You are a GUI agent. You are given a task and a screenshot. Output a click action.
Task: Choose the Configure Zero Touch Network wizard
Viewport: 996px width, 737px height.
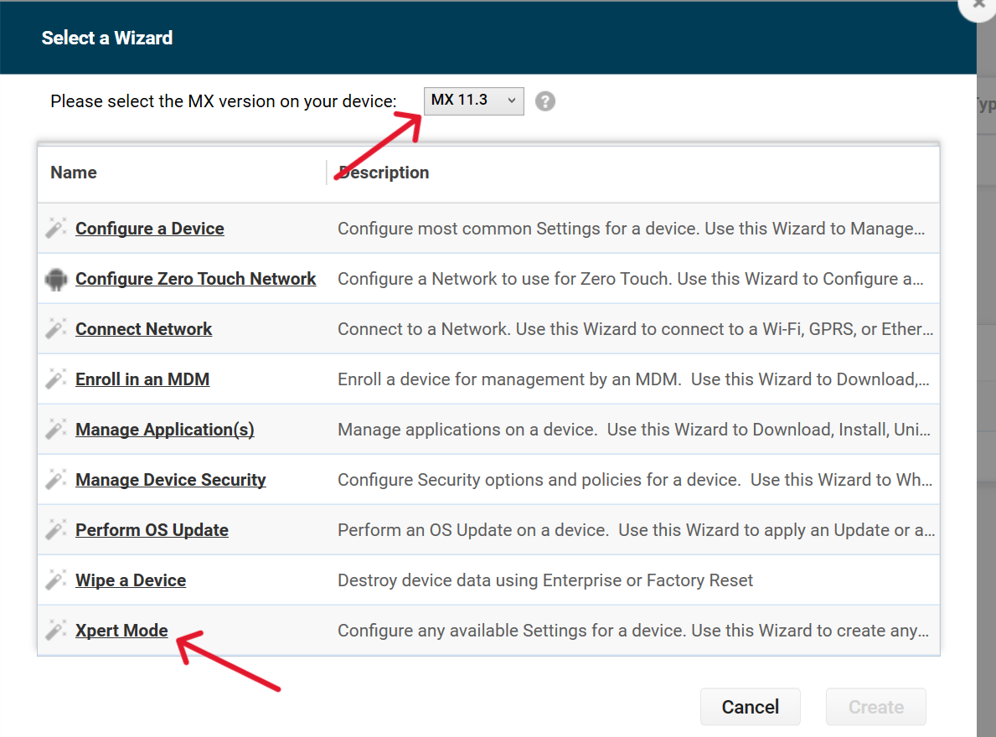click(196, 279)
